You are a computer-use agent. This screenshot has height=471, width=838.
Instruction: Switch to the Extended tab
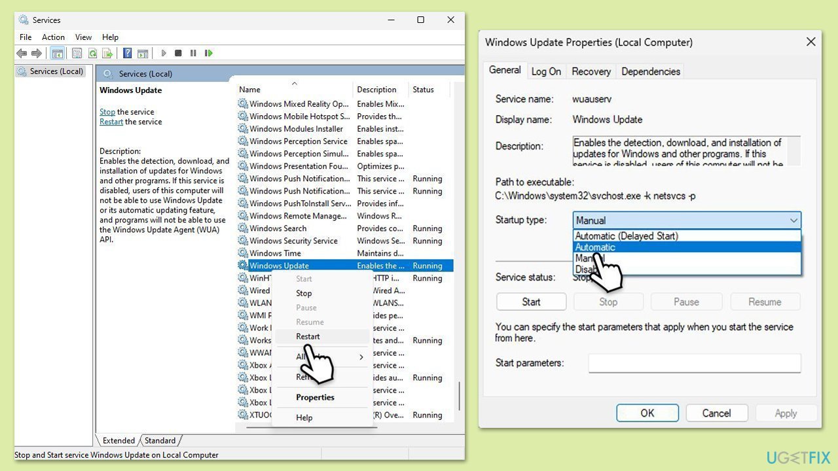118,440
